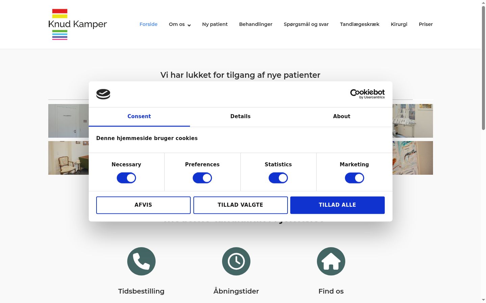
Task: Accept all cookies with TILLAD ALLE
Action: (x=337, y=205)
